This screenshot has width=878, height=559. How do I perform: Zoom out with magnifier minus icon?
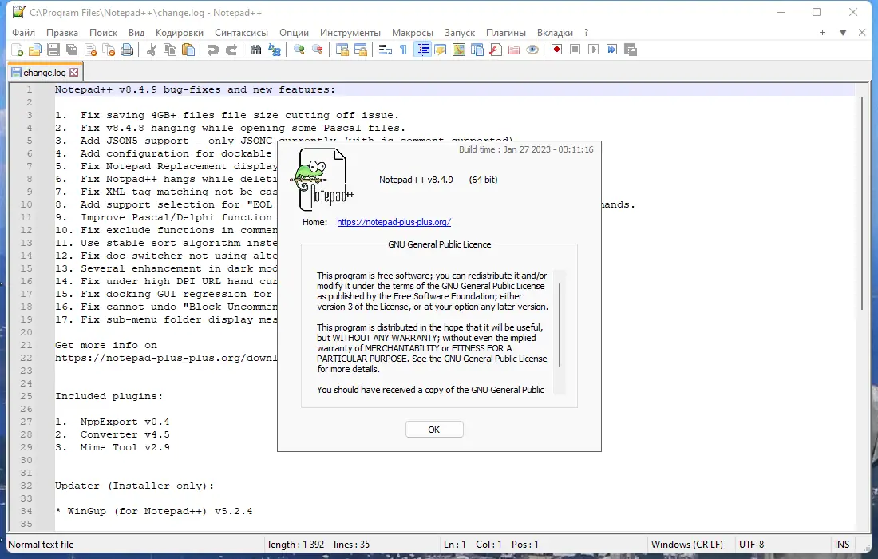point(318,50)
